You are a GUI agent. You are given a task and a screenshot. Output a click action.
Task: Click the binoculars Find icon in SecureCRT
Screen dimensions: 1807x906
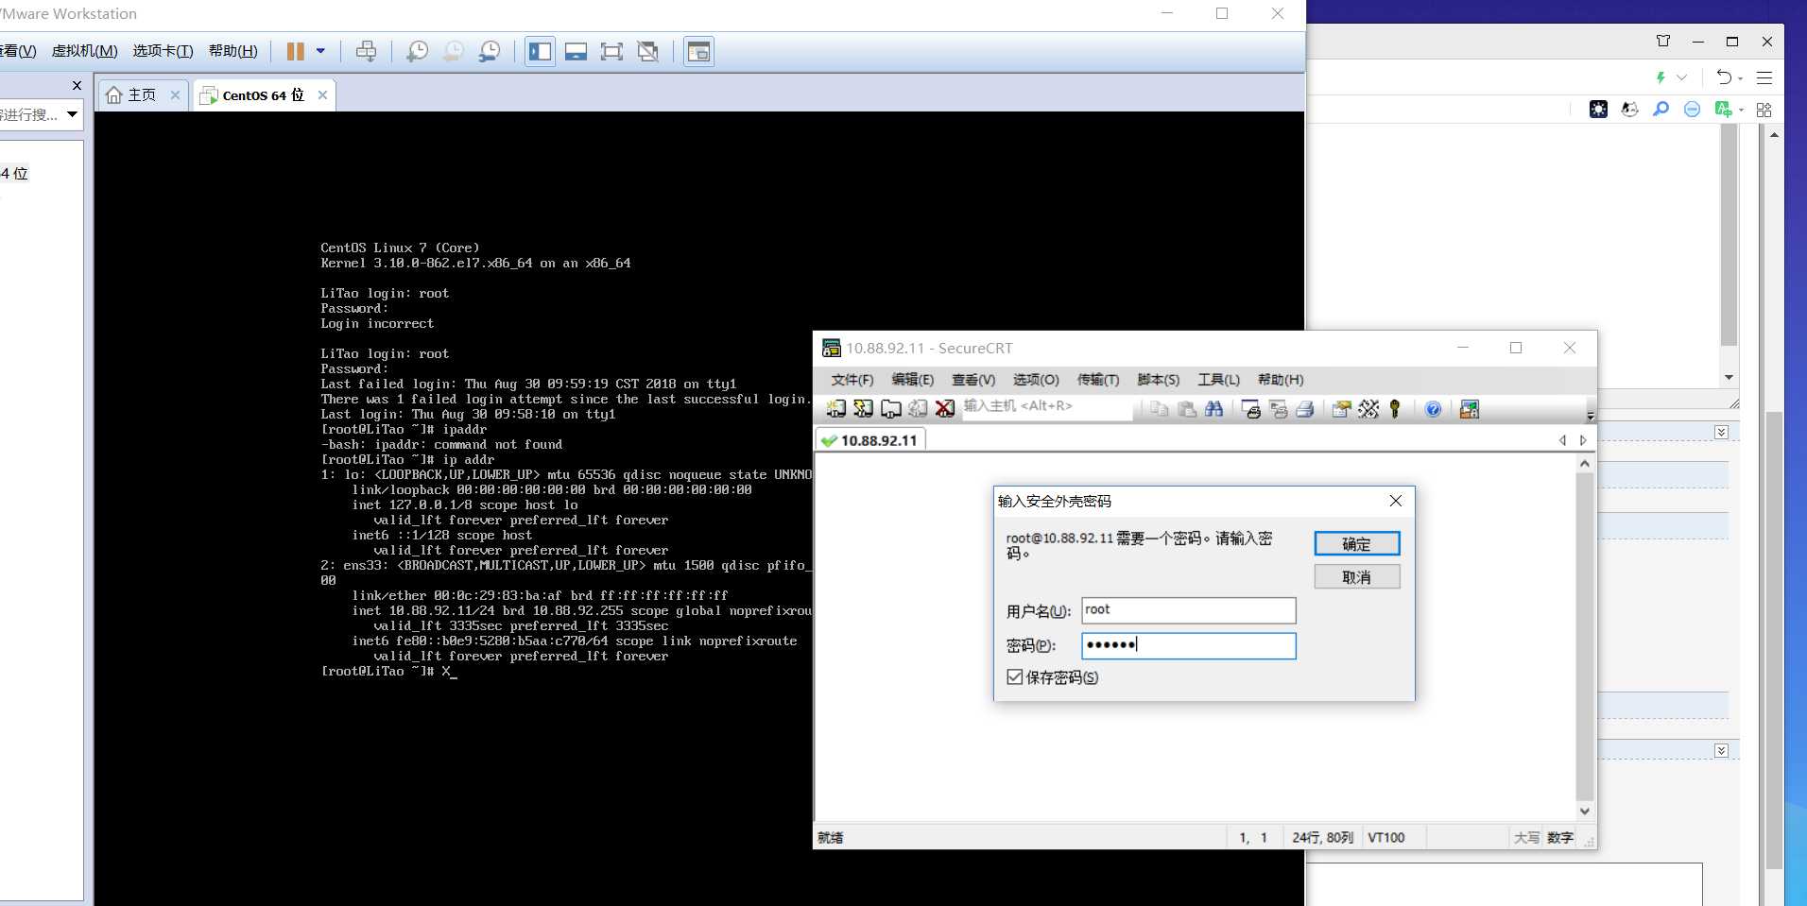click(1214, 409)
